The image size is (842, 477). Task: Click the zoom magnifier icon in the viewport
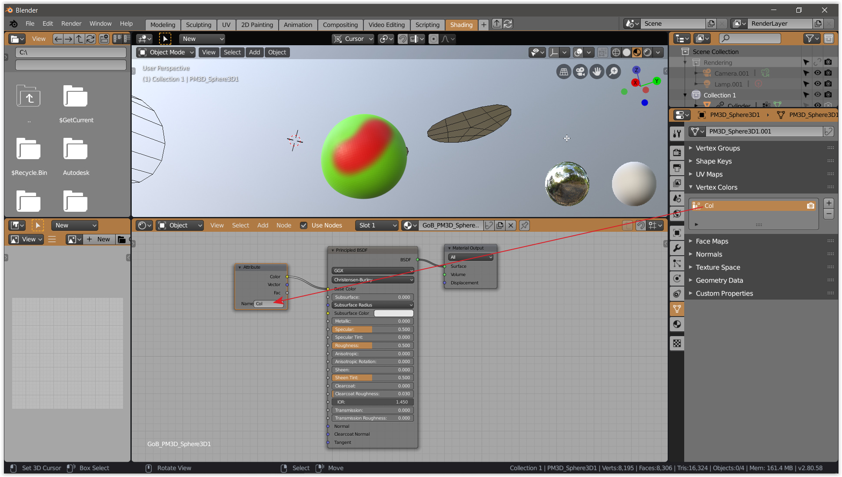613,72
